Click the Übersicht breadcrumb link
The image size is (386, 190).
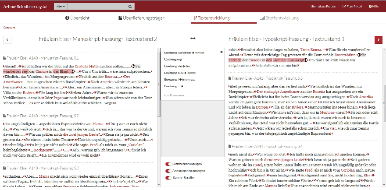click(x=9, y=28)
